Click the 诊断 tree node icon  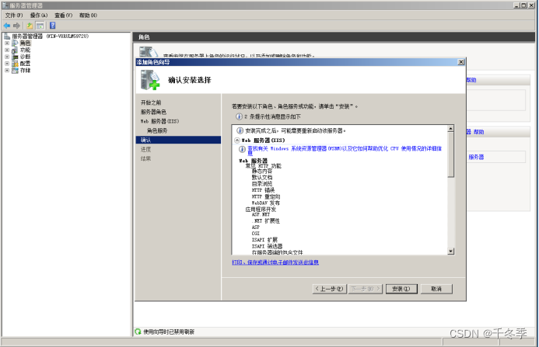[15, 57]
